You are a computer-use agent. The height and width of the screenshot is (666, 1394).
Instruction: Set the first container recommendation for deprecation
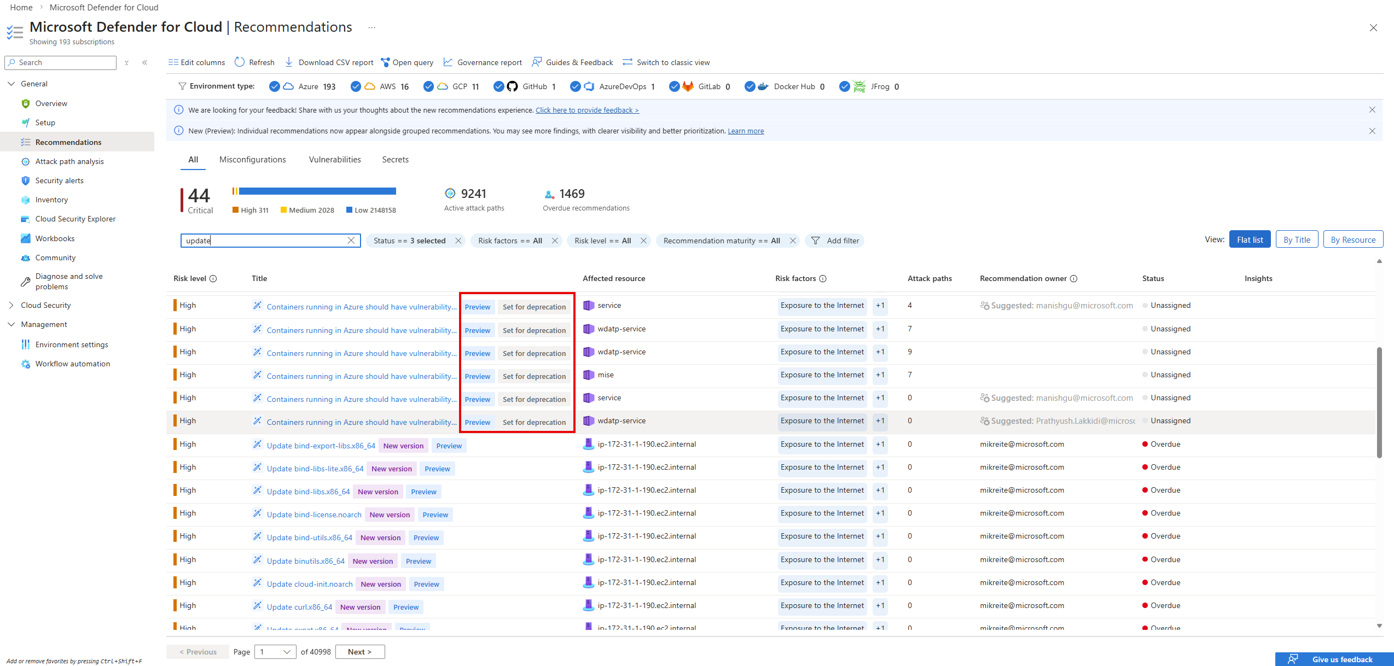click(534, 307)
